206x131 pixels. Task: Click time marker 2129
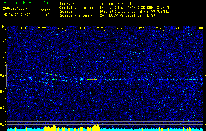tap(179, 28)
